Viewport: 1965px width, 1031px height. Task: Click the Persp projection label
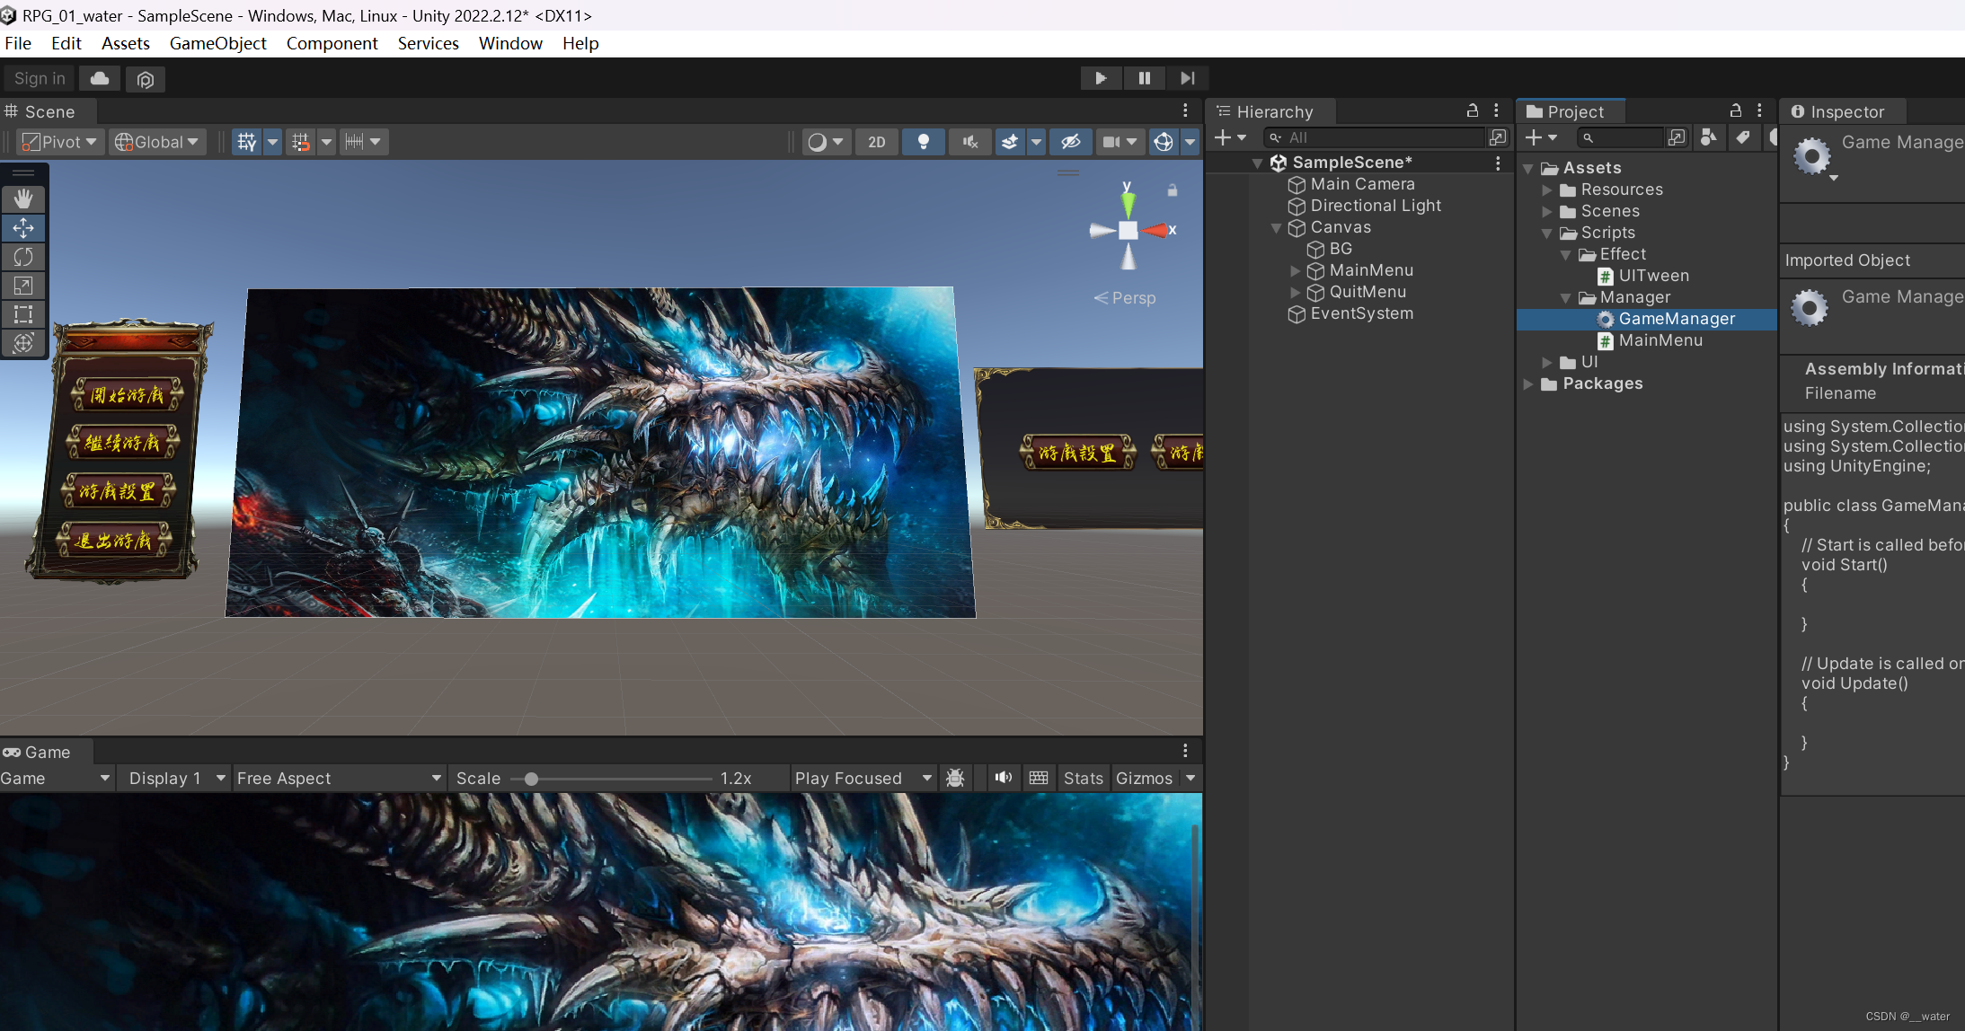pyautogui.click(x=1125, y=298)
